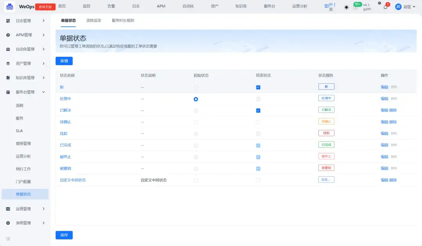Select start-state radio for 待确认
This screenshot has width=422, height=246.
tap(196, 122)
